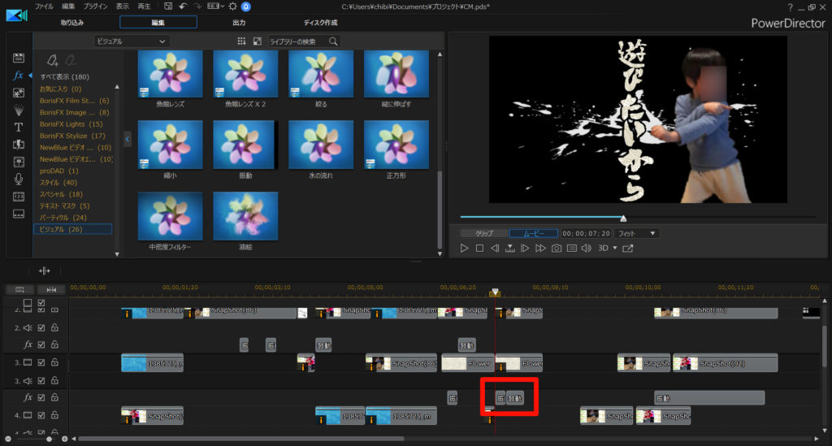Screen dimensions: 832x446
Task: Undock the preview window icon
Action: click(628, 249)
